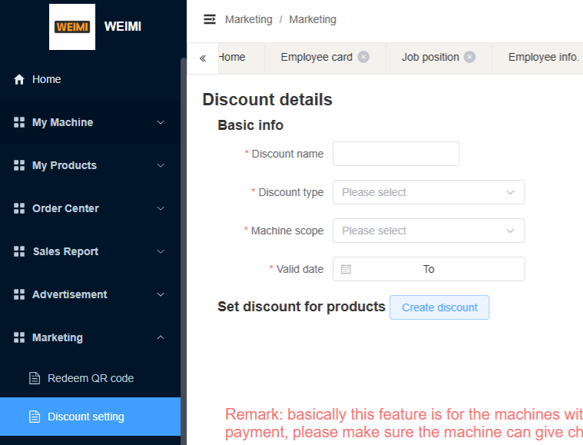The width and height of the screenshot is (583, 445).
Task: Click the WEIMI logo image
Action: click(x=72, y=27)
